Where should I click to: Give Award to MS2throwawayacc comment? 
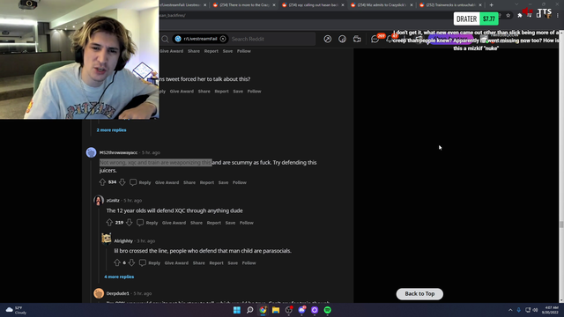click(167, 182)
